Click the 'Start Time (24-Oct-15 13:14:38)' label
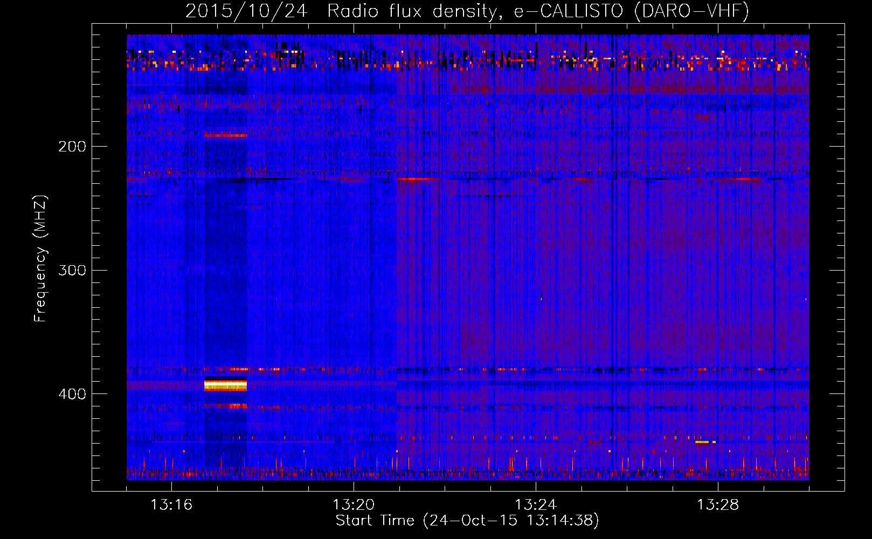This screenshot has height=539, width=872. pyautogui.click(x=467, y=521)
